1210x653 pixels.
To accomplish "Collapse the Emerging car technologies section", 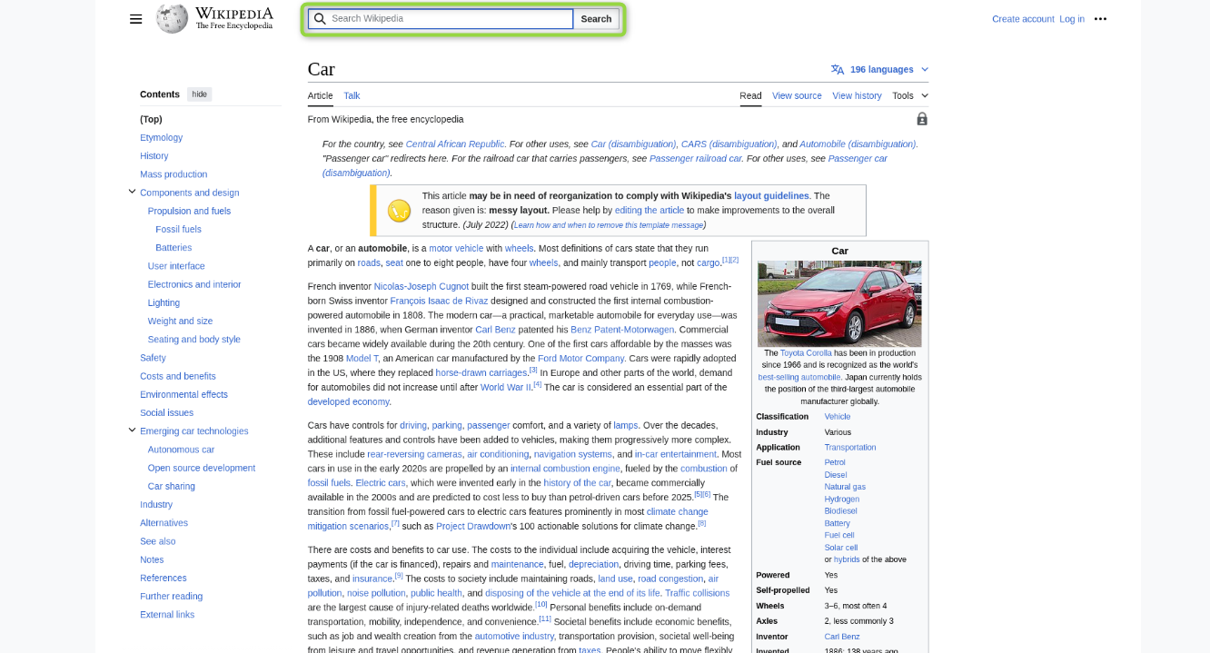I will click(x=132, y=430).
